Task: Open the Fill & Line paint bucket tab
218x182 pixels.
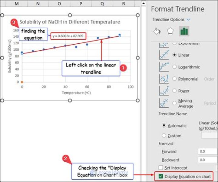Action: pos(157,32)
